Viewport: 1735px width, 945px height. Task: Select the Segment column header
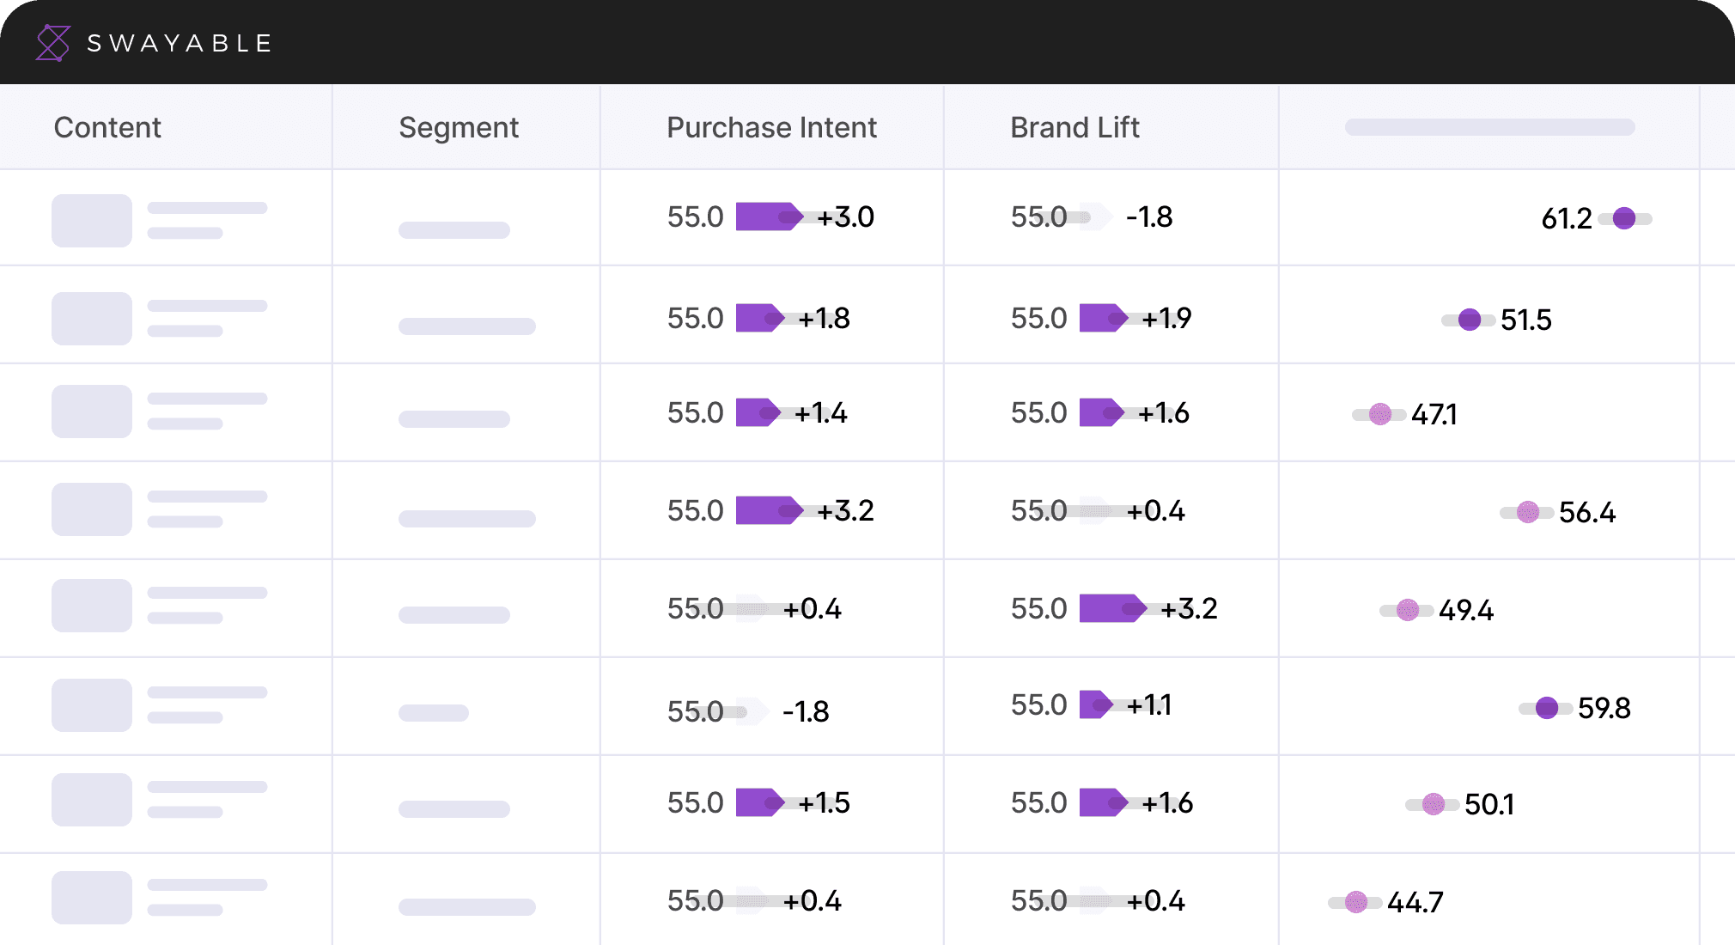point(459,127)
